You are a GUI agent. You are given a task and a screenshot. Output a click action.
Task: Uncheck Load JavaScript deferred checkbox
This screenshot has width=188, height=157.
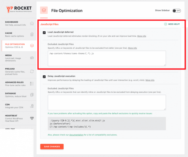click(44, 33)
